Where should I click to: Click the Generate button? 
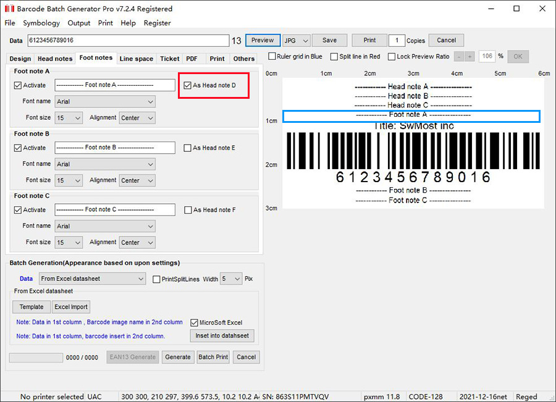178,357
